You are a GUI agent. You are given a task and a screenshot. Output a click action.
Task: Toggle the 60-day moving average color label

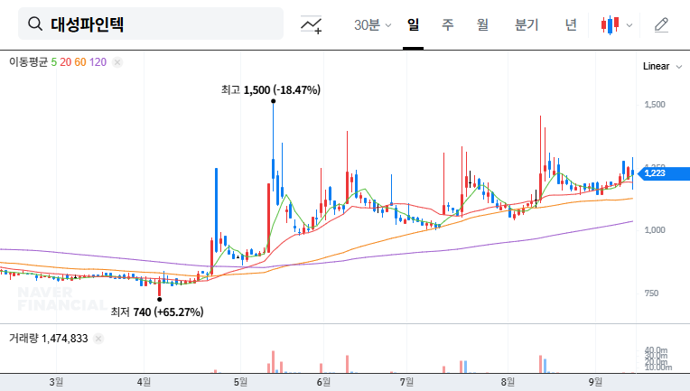81,62
